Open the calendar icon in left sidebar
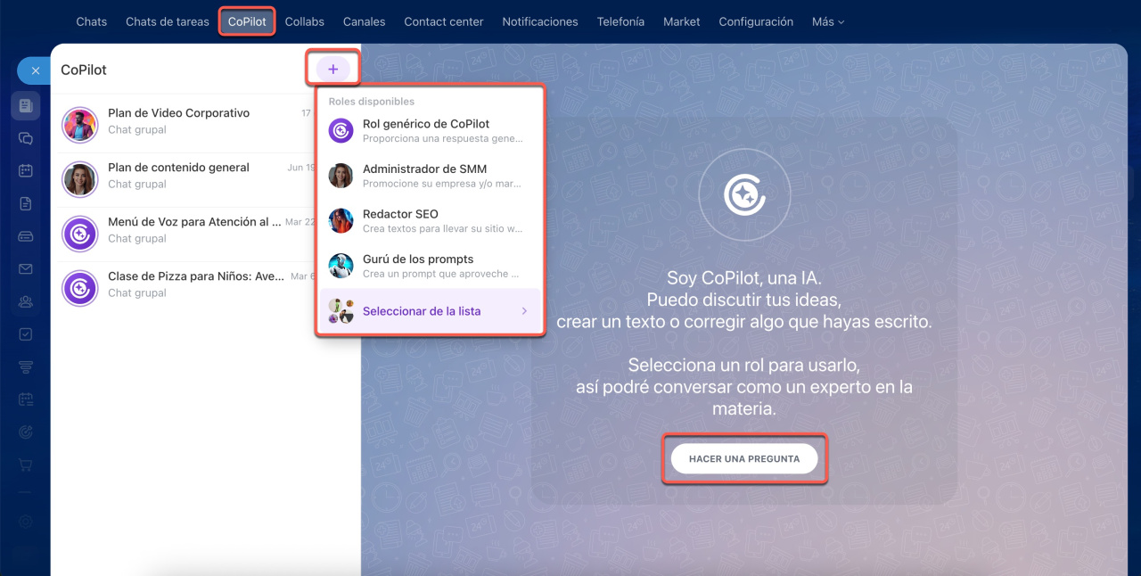 click(x=26, y=170)
